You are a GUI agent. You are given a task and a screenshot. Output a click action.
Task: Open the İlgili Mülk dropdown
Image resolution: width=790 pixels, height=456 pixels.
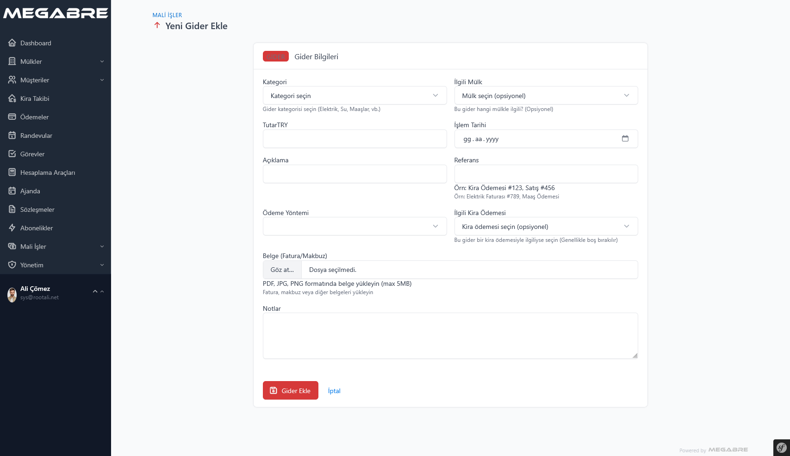(x=546, y=96)
